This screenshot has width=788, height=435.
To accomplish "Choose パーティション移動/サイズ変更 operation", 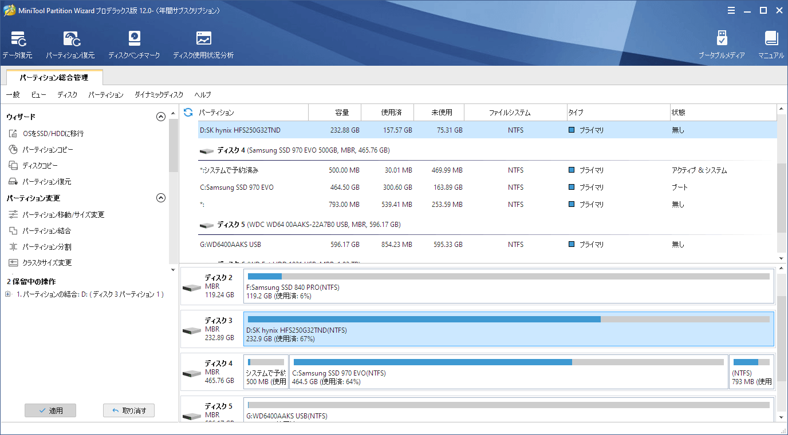I will tap(56, 214).
